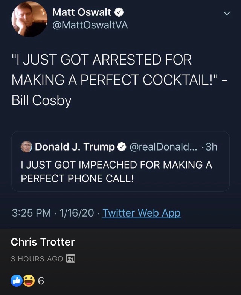Open the Matt Oswalt display name
This screenshot has height=295, width=241.
click(x=82, y=12)
